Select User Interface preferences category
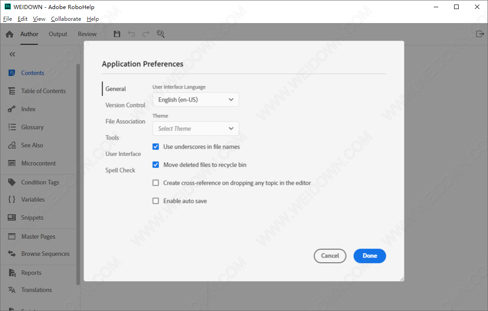 123,154
